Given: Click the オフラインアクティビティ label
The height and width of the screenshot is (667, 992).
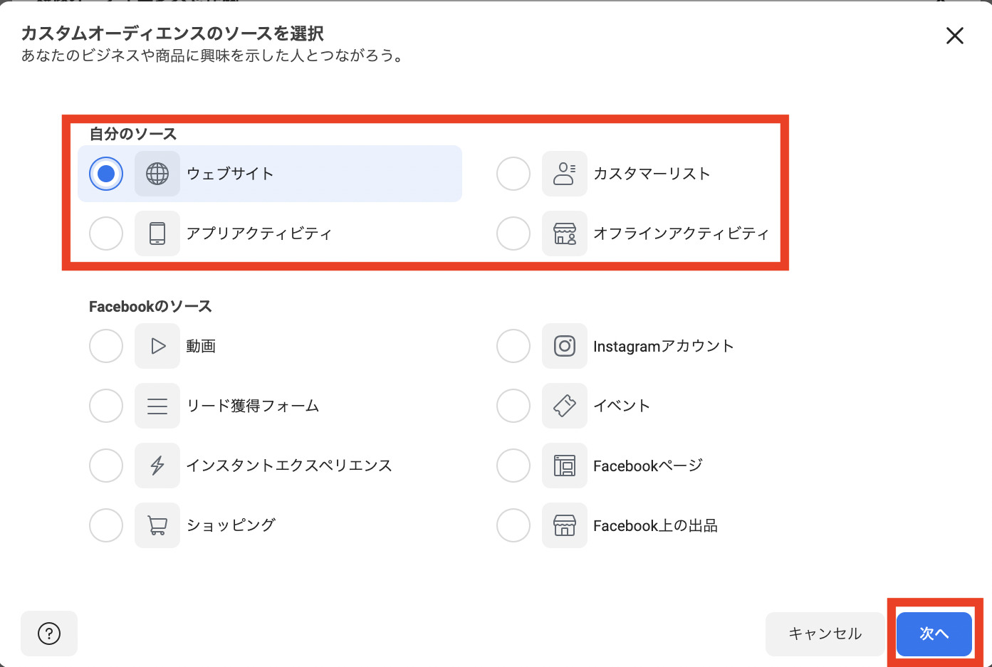Looking at the screenshot, I should 681,233.
